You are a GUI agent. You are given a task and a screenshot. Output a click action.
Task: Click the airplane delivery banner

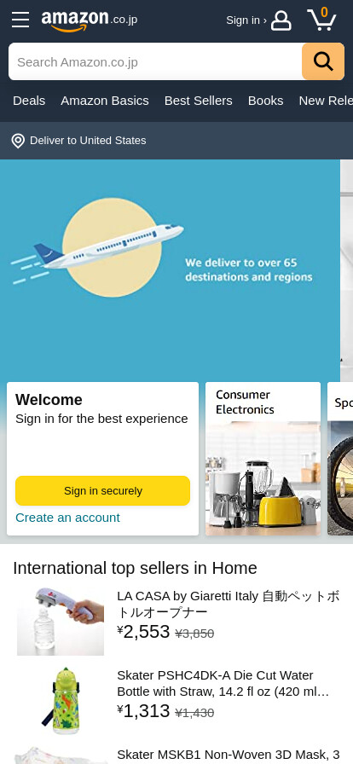point(171,270)
